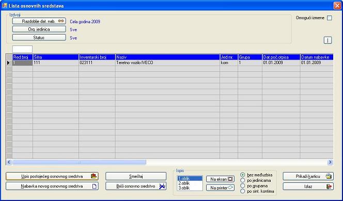343x201 pixels.
Task: Sort by the Naziv column header
Action: [x=167, y=57]
